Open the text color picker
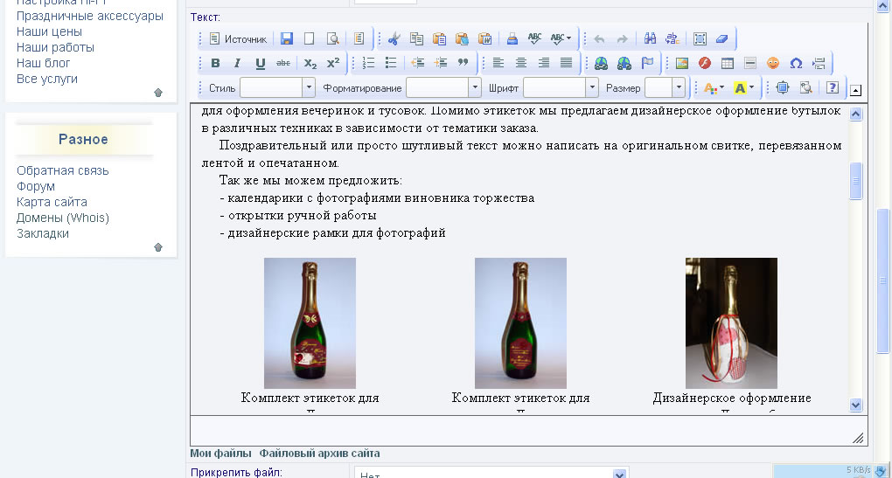 click(x=712, y=87)
